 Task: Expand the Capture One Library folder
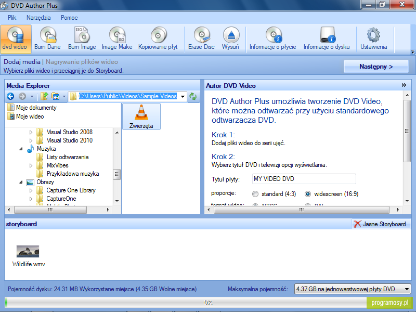(x=31, y=190)
